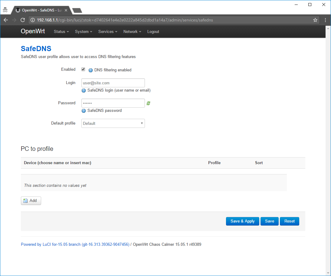Click the browser address bar URL

(125, 20)
